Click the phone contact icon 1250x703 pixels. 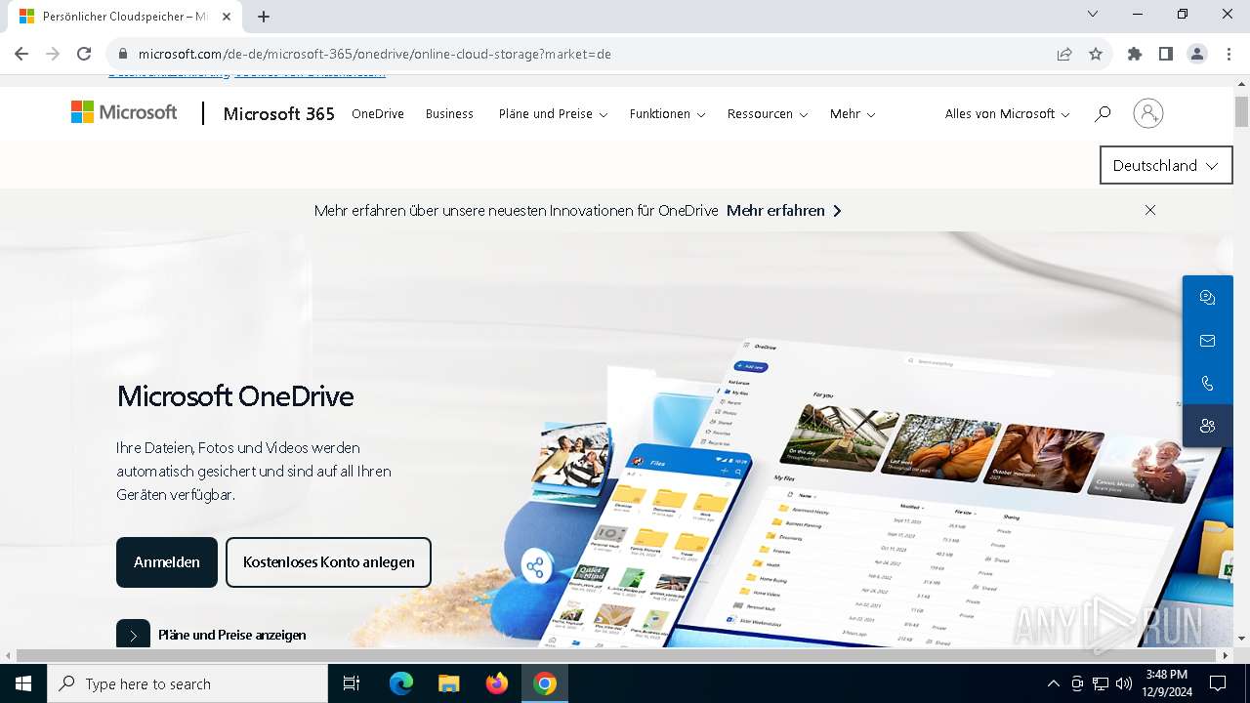[1207, 384]
